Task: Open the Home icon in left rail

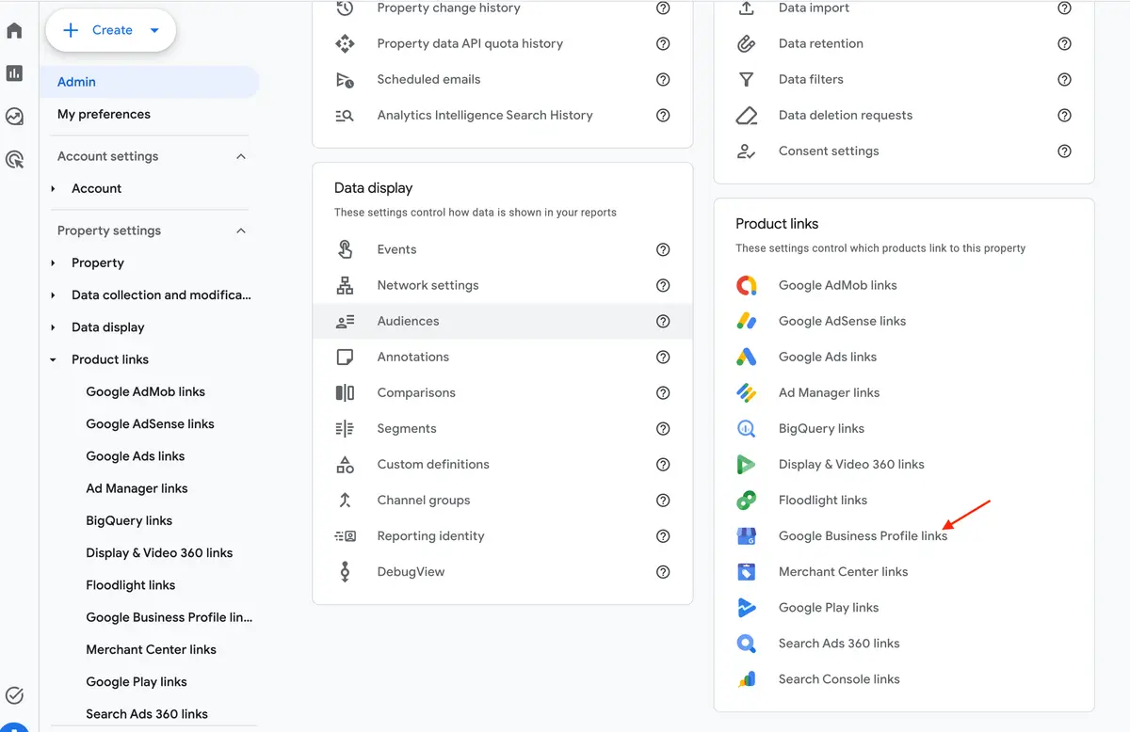Action: click(14, 31)
